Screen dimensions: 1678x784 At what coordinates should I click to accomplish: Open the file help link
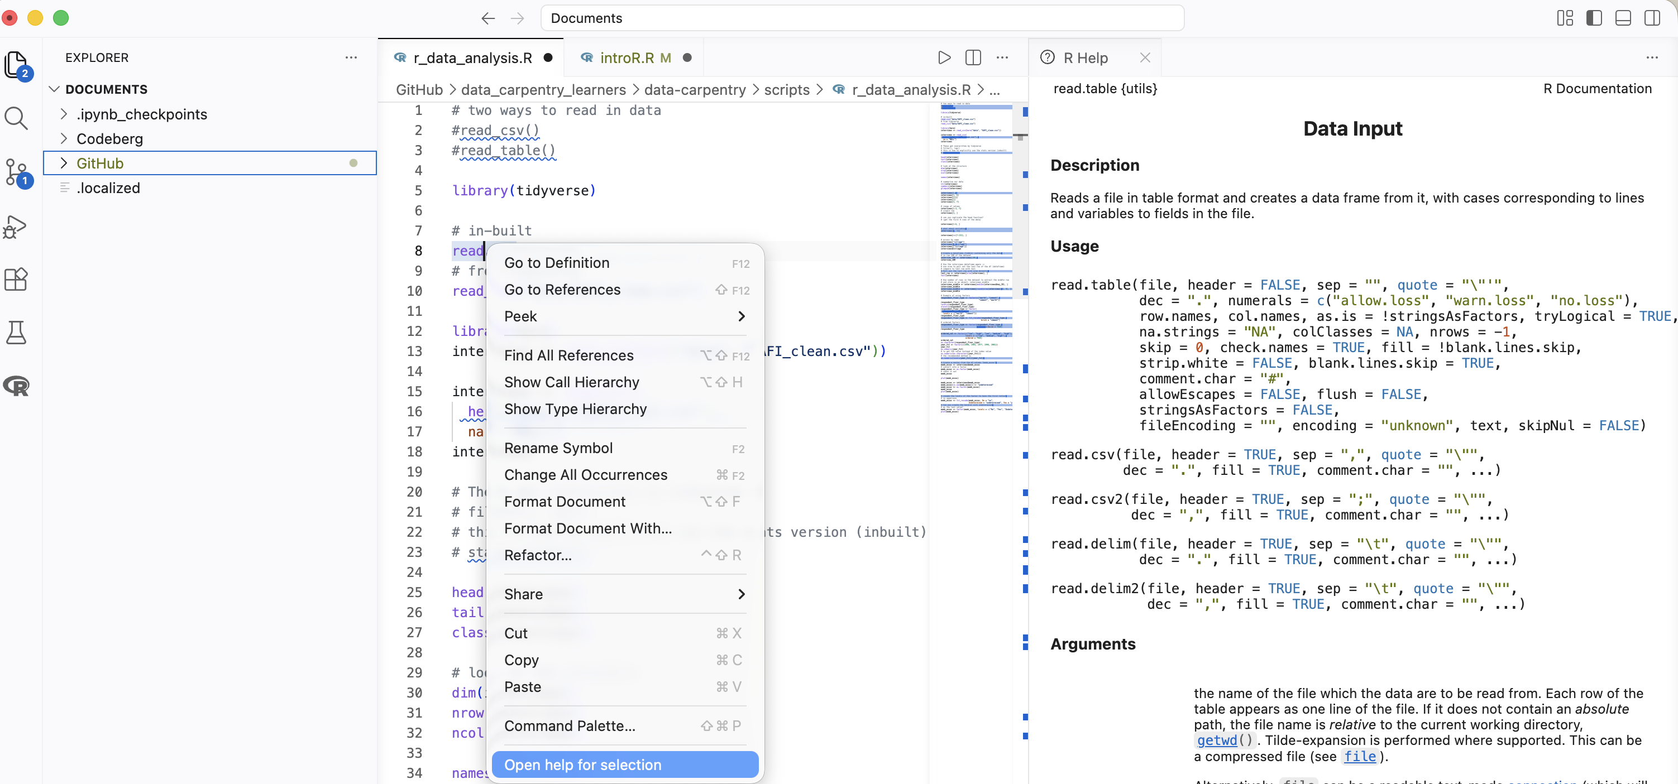click(x=1360, y=756)
